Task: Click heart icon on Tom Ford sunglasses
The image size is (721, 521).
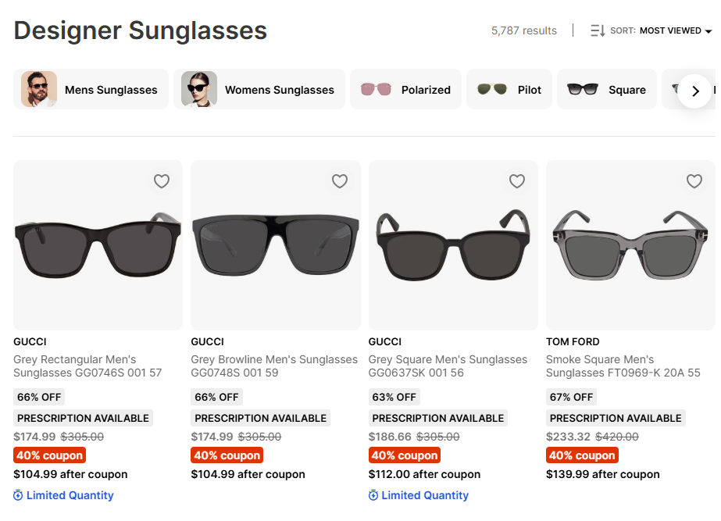Action: (x=694, y=181)
